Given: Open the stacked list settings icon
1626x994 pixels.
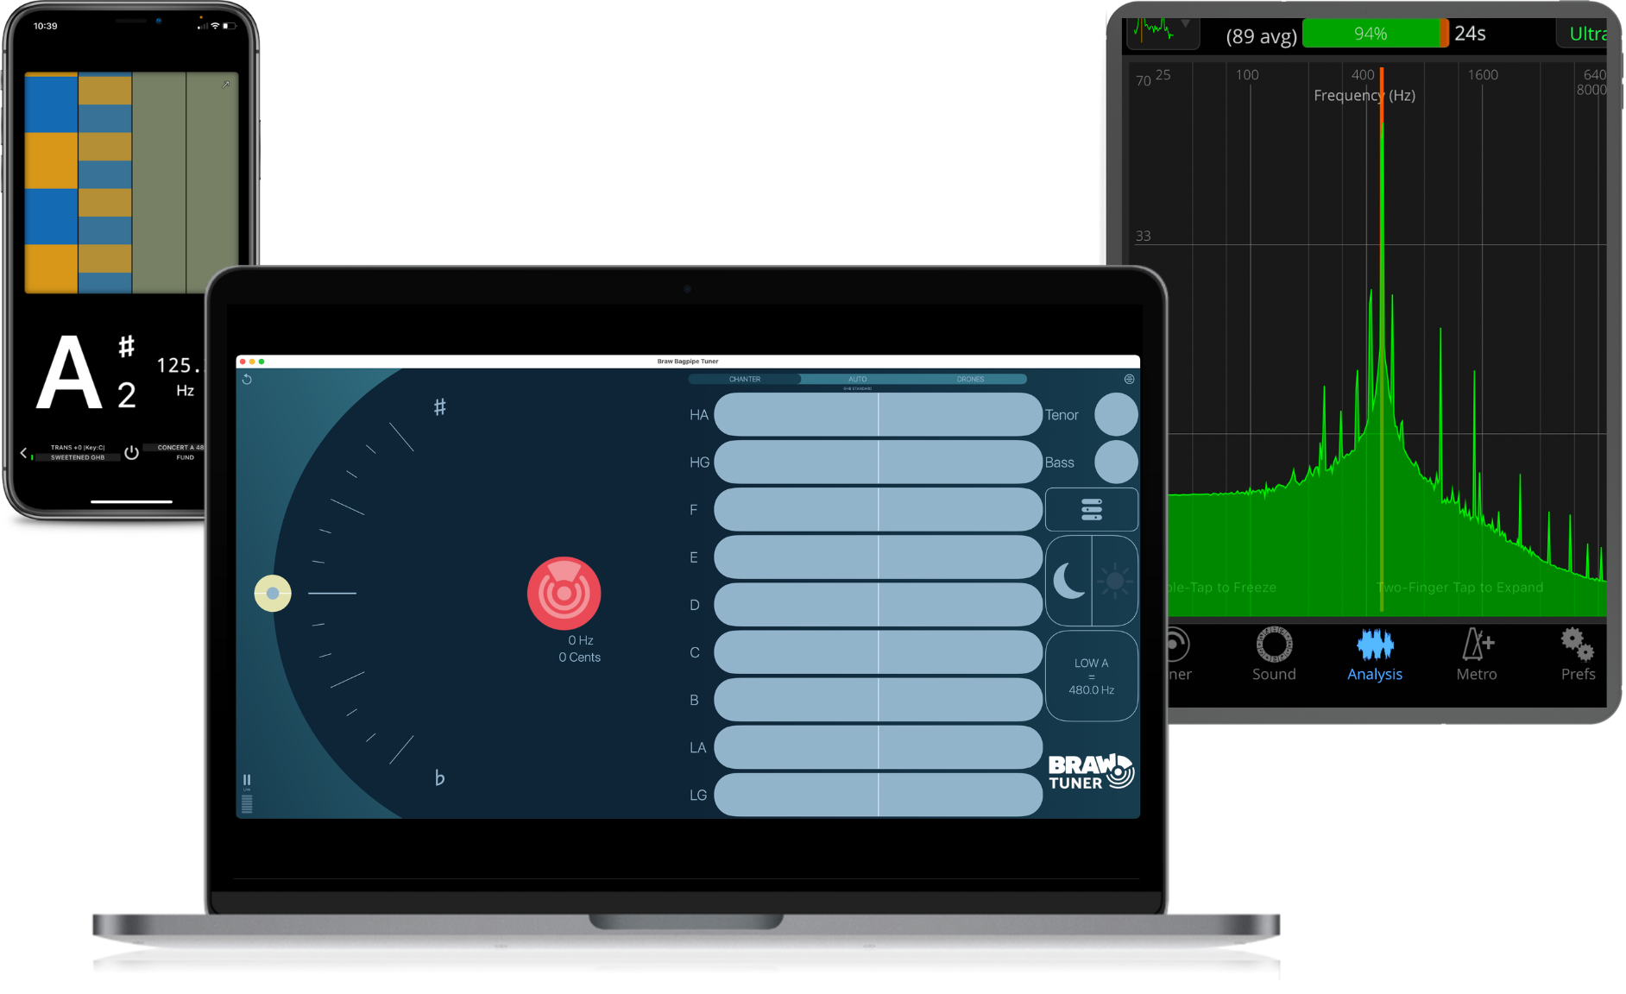Looking at the screenshot, I should coord(1091,510).
